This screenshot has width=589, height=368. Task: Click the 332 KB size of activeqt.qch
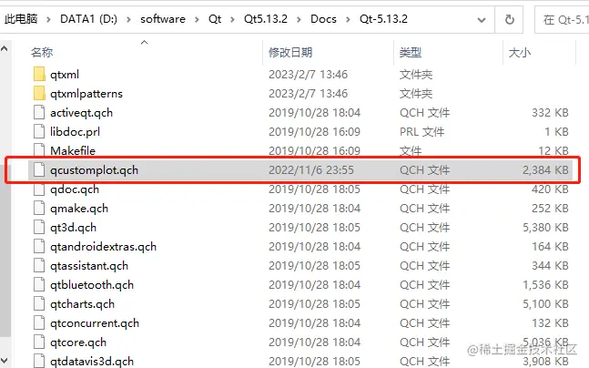[x=550, y=112]
